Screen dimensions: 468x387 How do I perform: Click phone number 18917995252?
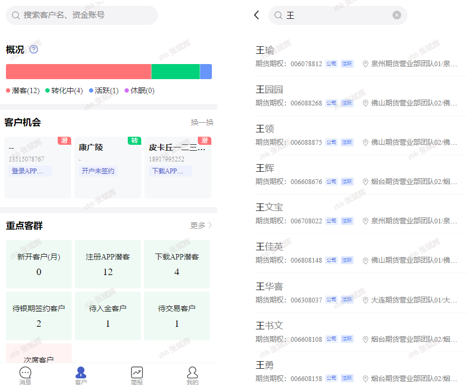coord(167,159)
